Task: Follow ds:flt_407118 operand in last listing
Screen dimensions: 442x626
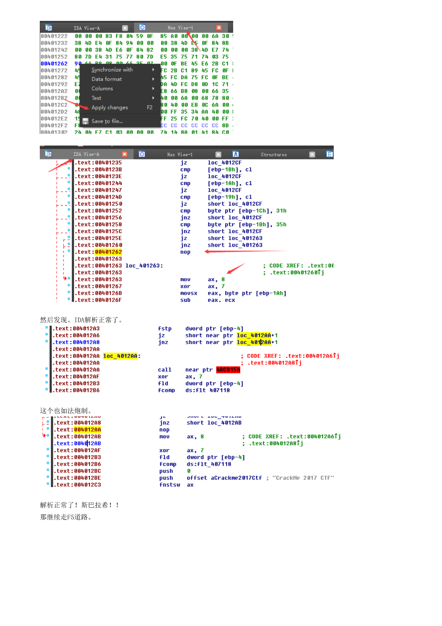Action: (209, 464)
